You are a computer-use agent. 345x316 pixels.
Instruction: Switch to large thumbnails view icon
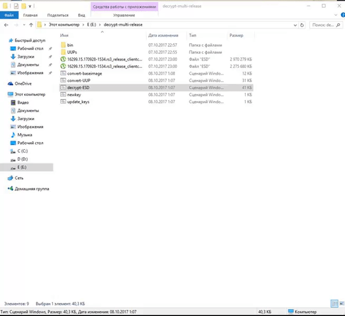342,304
